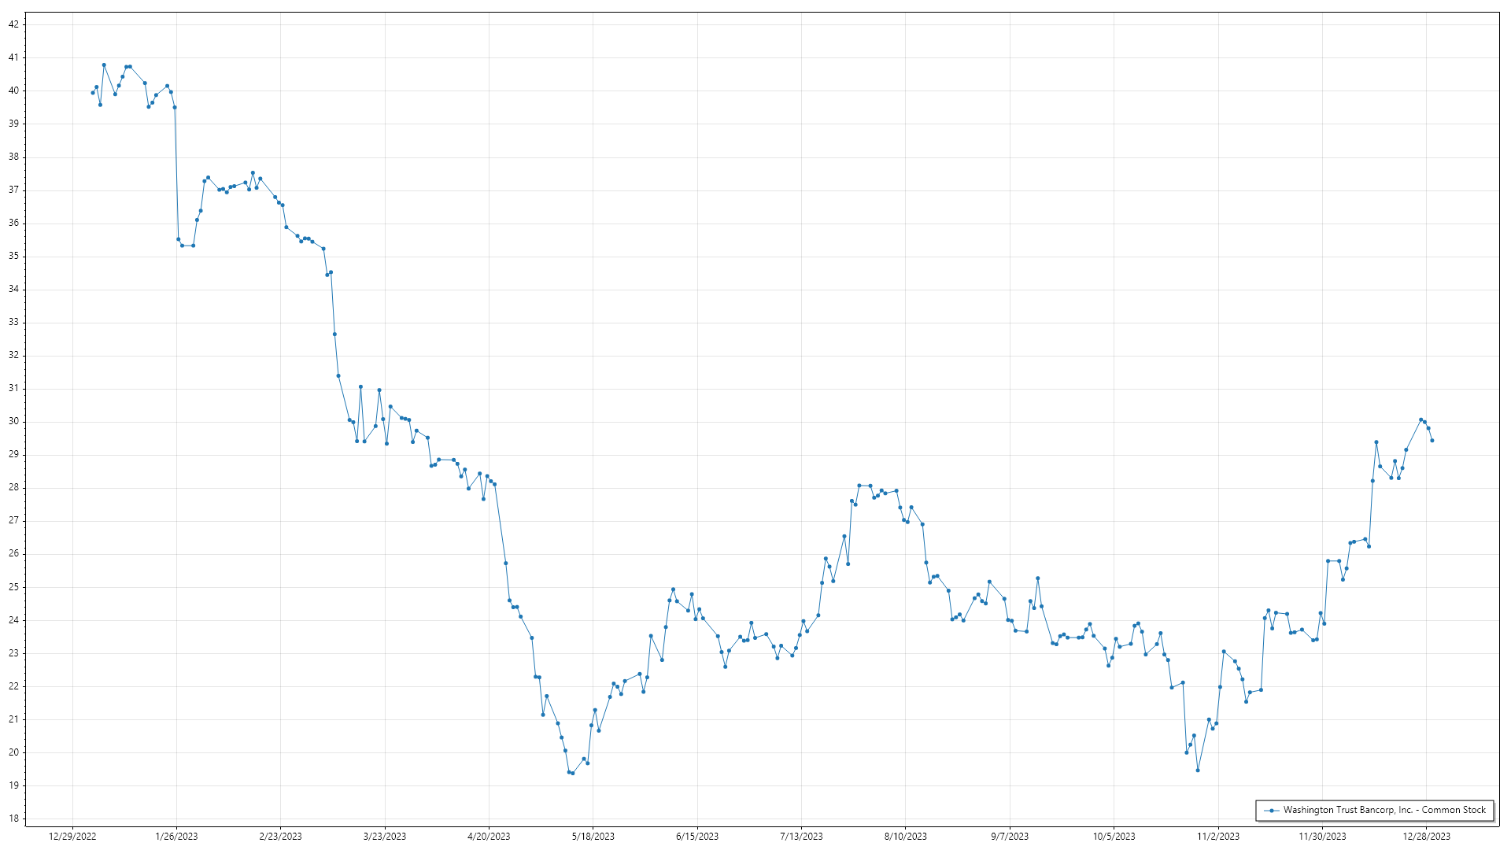The image size is (1511, 850).
Task: Click the legend line marker icon
Action: pyautogui.click(x=1271, y=810)
